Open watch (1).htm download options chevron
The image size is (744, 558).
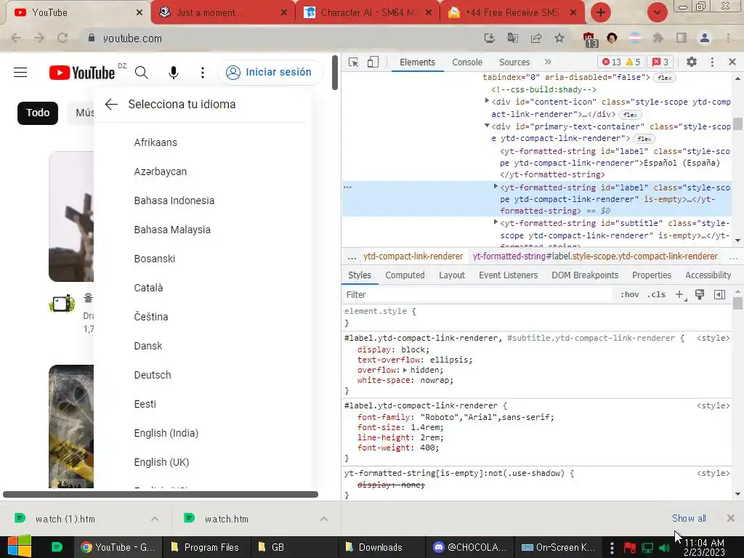click(x=155, y=519)
